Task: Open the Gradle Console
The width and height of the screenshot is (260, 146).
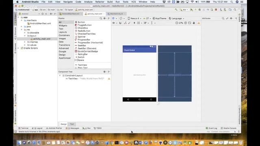Action: pyautogui.click(x=228, y=128)
